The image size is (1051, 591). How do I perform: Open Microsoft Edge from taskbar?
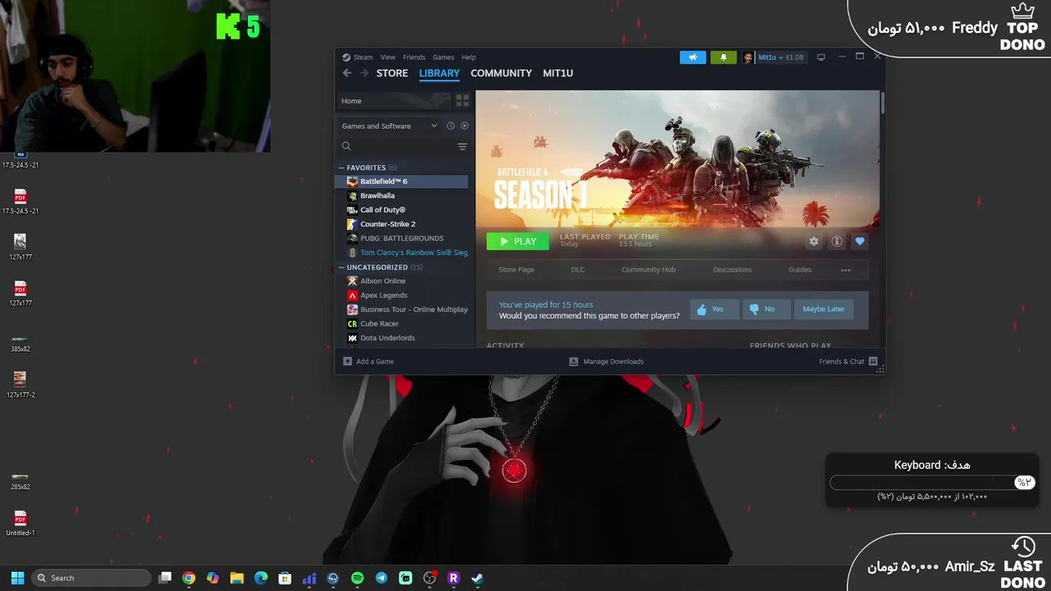coord(261,578)
